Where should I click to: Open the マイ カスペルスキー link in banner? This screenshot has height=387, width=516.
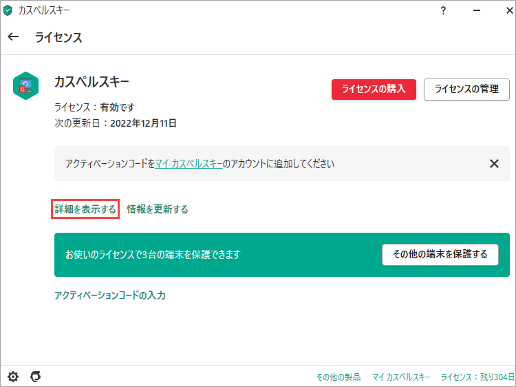pos(189,164)
